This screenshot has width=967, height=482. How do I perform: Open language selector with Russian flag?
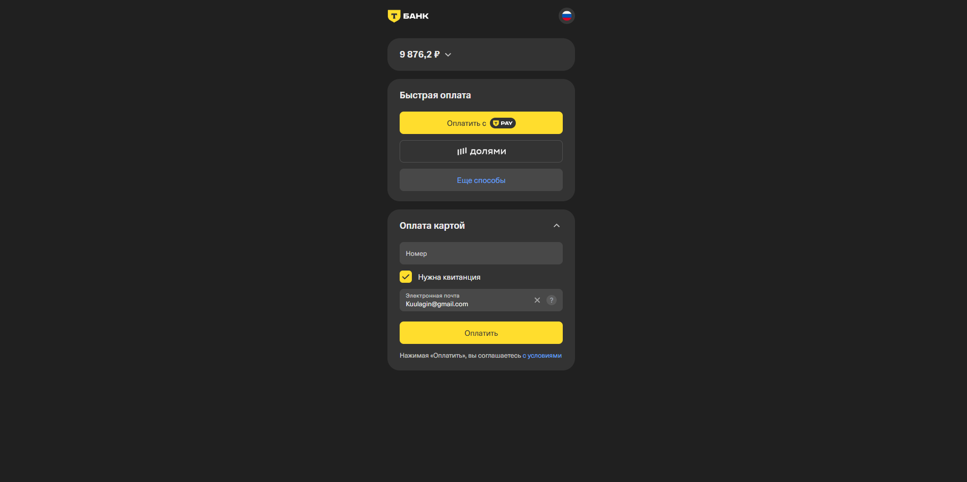pos(566,16)
